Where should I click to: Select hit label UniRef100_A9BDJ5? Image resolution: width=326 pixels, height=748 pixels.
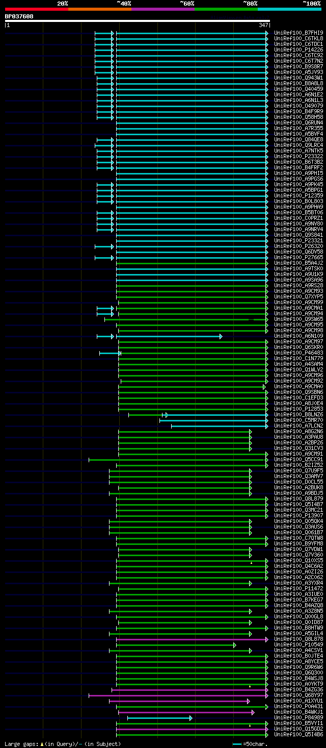pyautogui.click(x=298, y=493)
